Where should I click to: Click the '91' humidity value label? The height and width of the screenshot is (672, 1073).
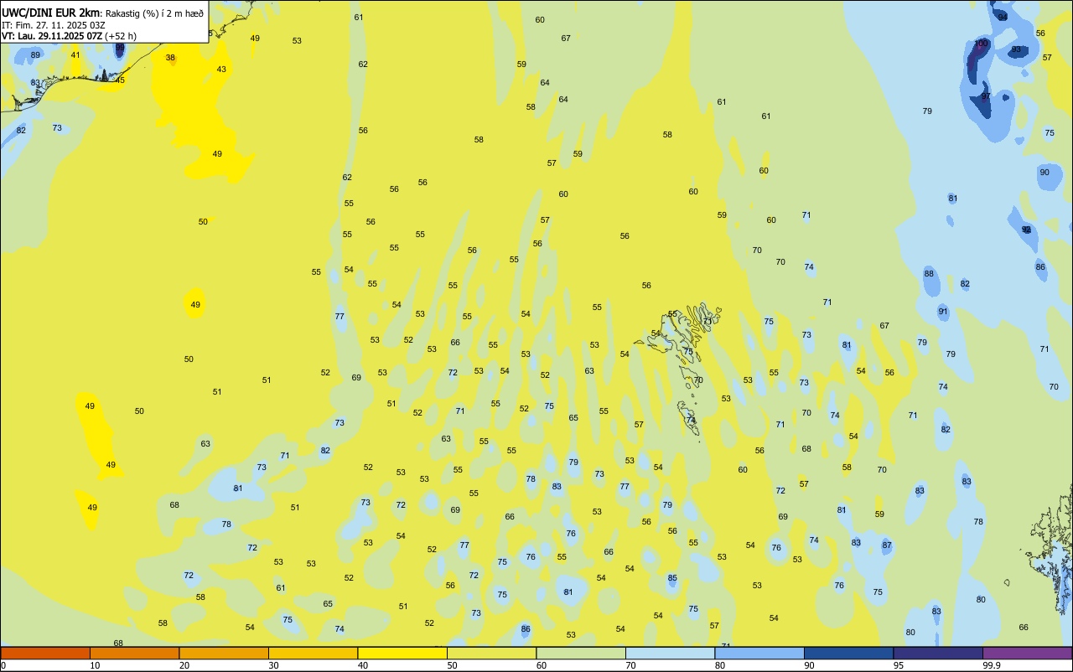click(x=943, y=312)
